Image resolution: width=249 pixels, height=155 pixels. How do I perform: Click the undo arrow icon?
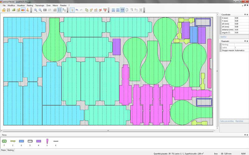point(77,10)
